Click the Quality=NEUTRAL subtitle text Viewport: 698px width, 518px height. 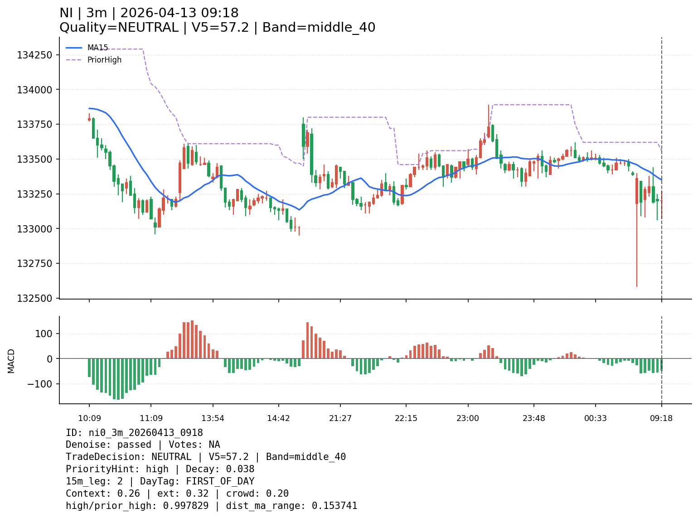[119, 28]
